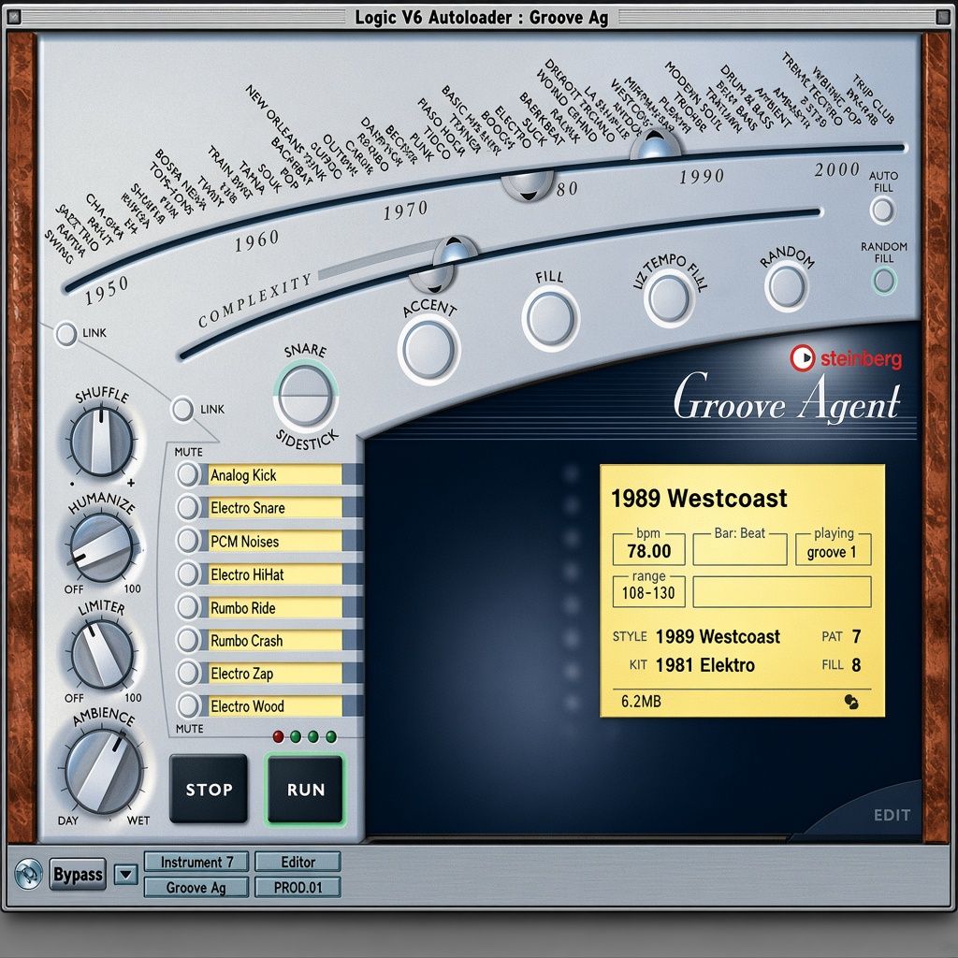Click the link icon left of Bypass

[x=28, y=875]
